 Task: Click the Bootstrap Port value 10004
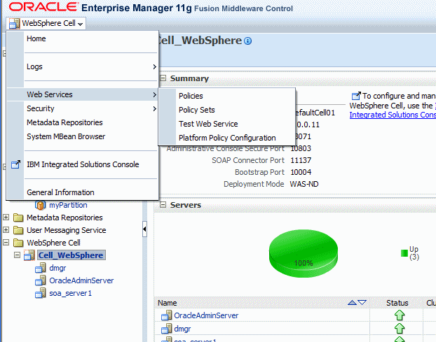click(301, 172)
